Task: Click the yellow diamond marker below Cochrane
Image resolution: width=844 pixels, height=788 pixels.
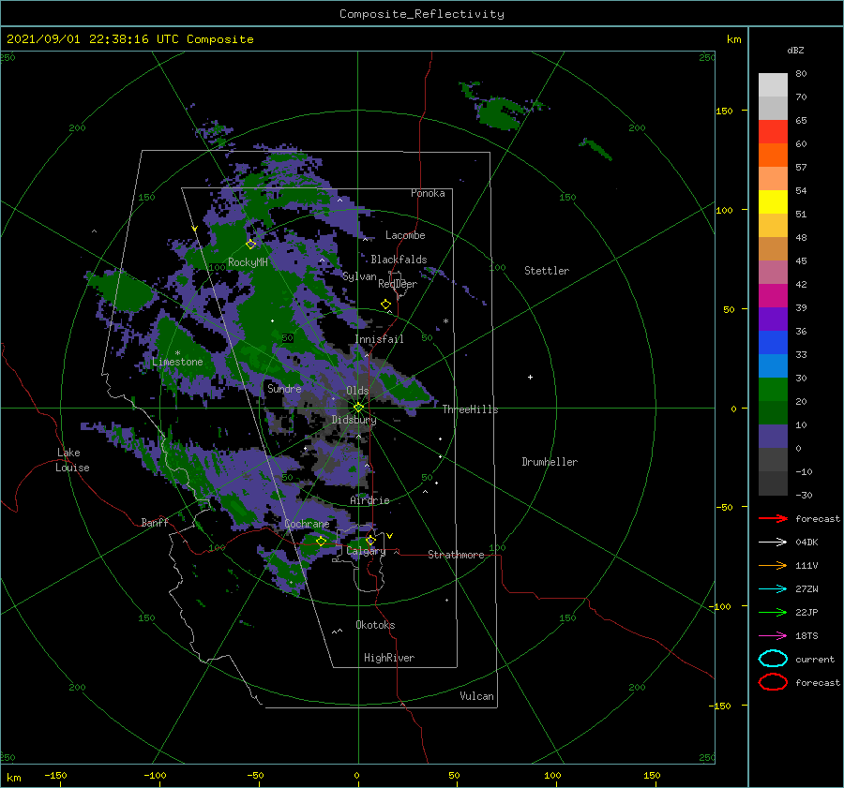Action: pos(322,541)
